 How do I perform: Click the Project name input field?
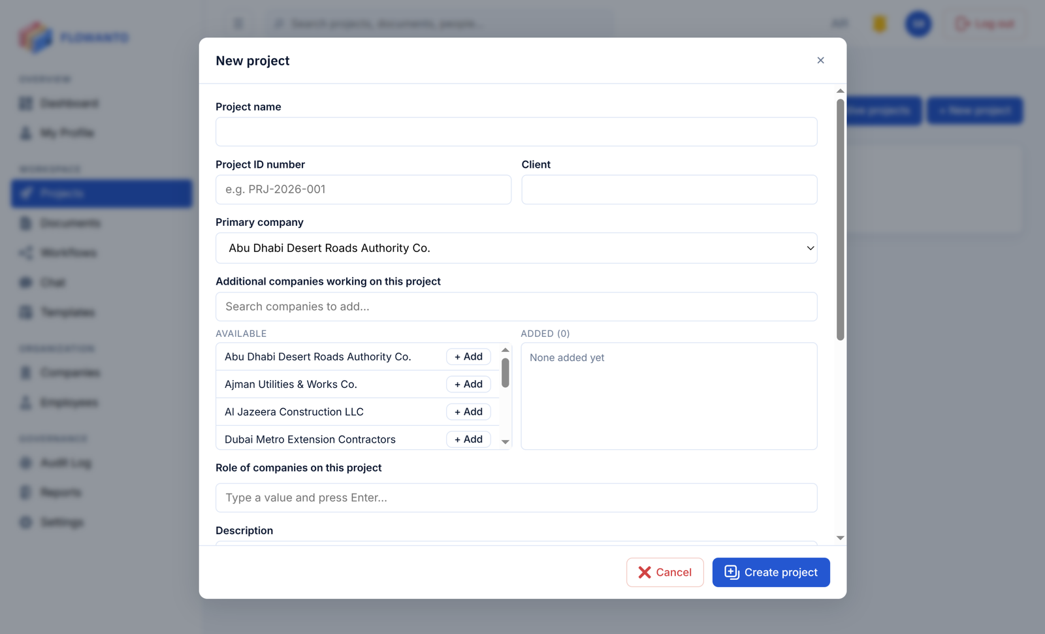516,131
